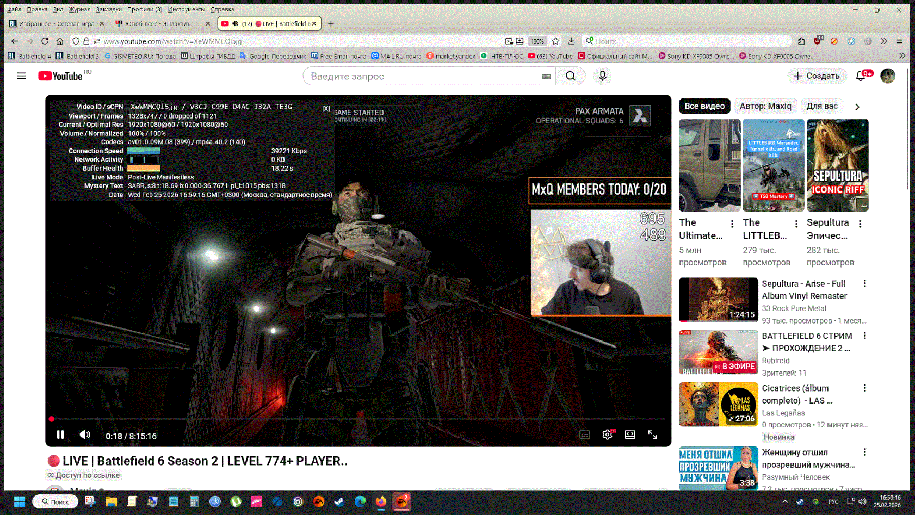Bookmark this page with the star
Viewport: 915px width, 515px height.
pyautogui.click(x=555, y=41)
